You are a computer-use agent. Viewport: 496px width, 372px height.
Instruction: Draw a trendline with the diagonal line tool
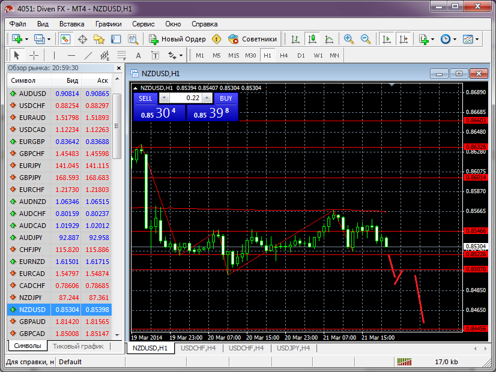(88, 55)
